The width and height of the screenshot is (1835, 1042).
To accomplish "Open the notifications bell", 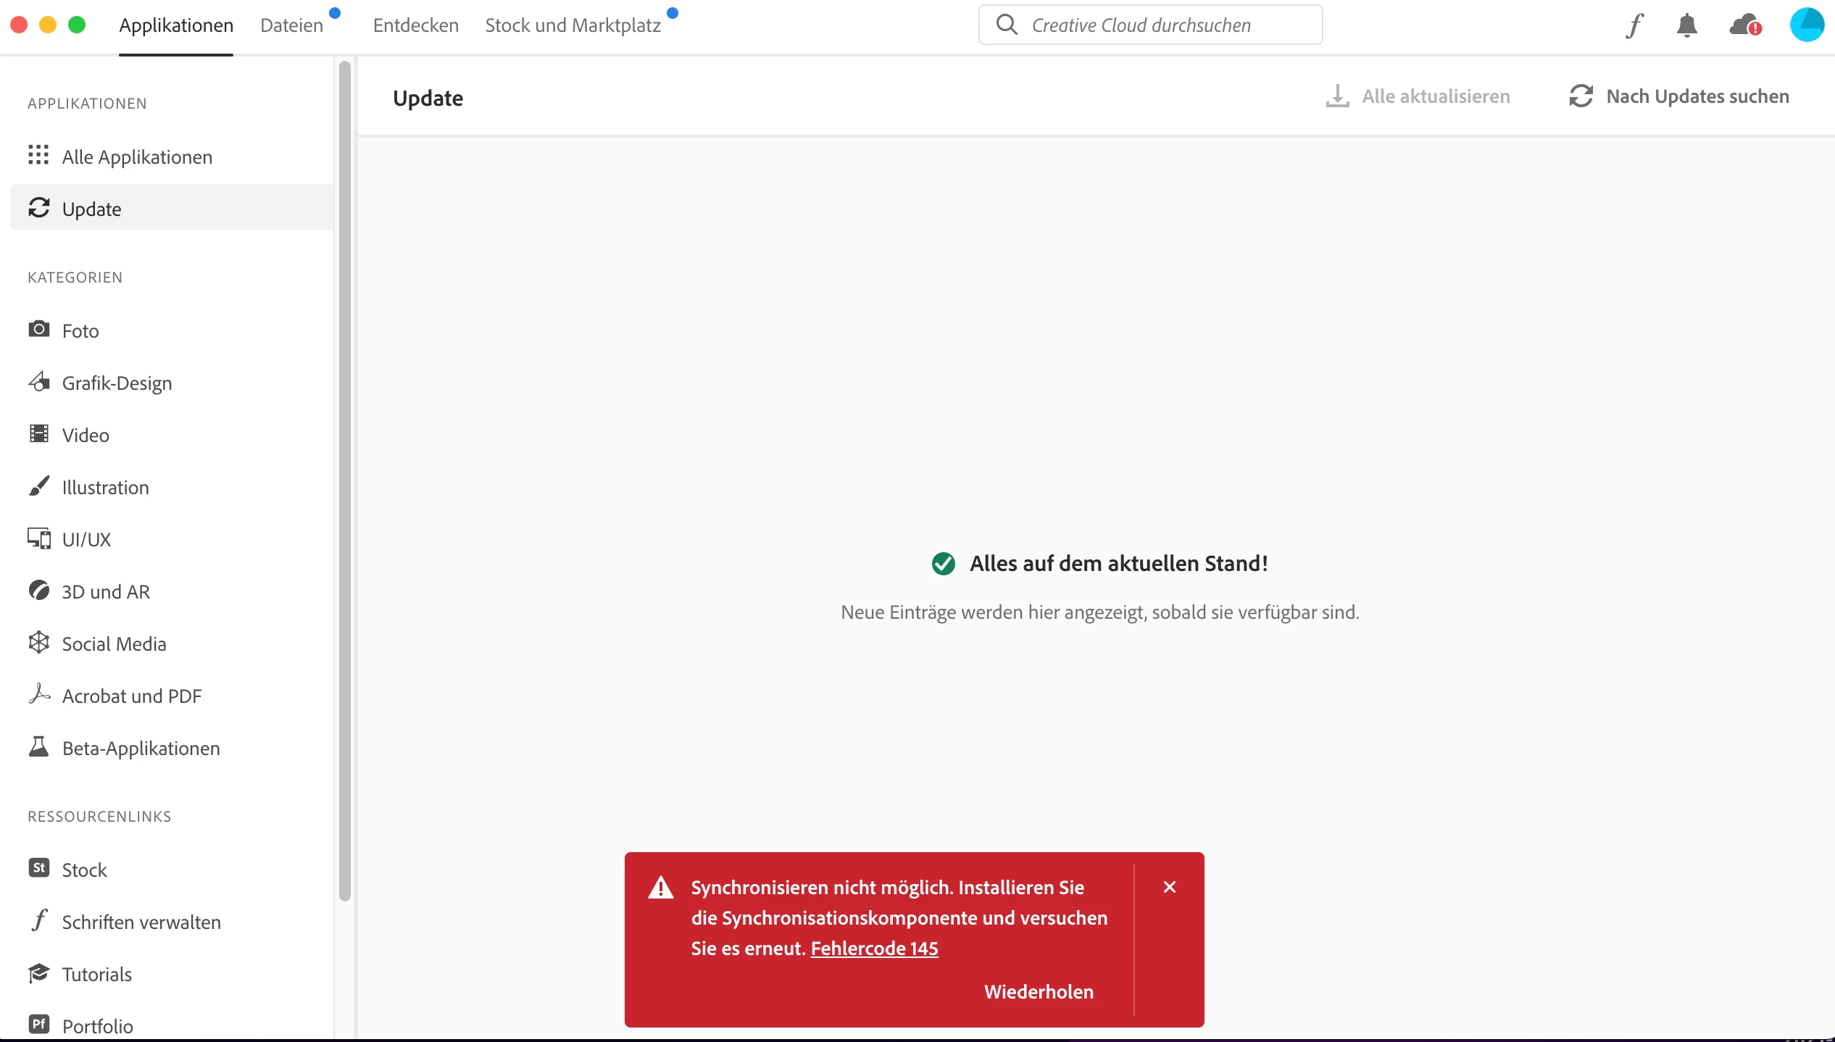I will pos(1687,25).
